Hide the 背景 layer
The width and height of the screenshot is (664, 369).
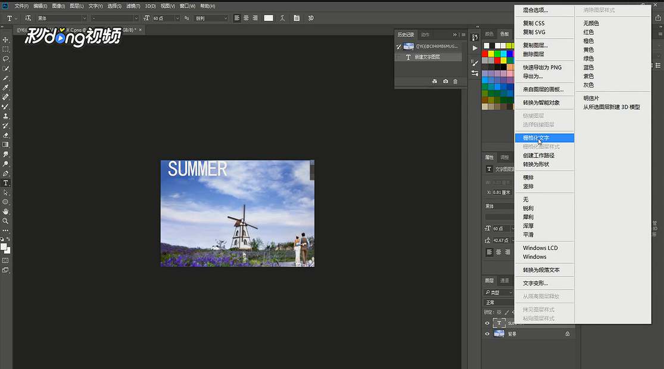pos(487,334)
